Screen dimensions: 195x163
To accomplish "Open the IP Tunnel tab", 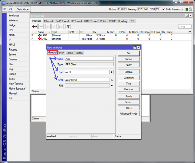I will (x=76, y=21).
